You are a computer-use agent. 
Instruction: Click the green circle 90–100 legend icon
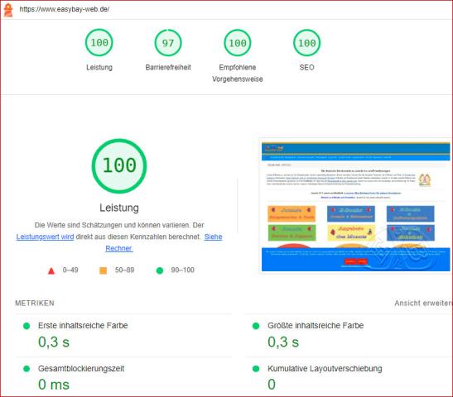coord(160,270)
